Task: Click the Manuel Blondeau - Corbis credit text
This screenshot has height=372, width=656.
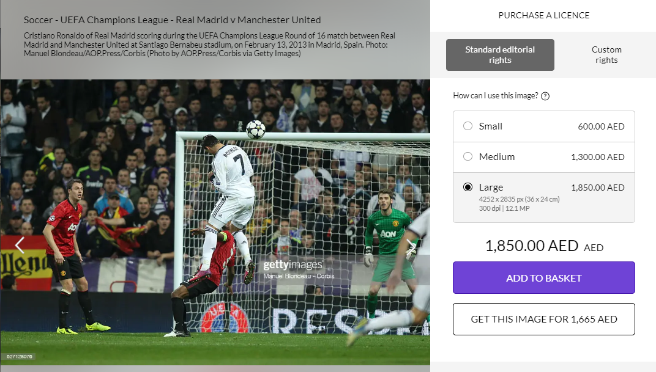Action: tap(299, 276)
